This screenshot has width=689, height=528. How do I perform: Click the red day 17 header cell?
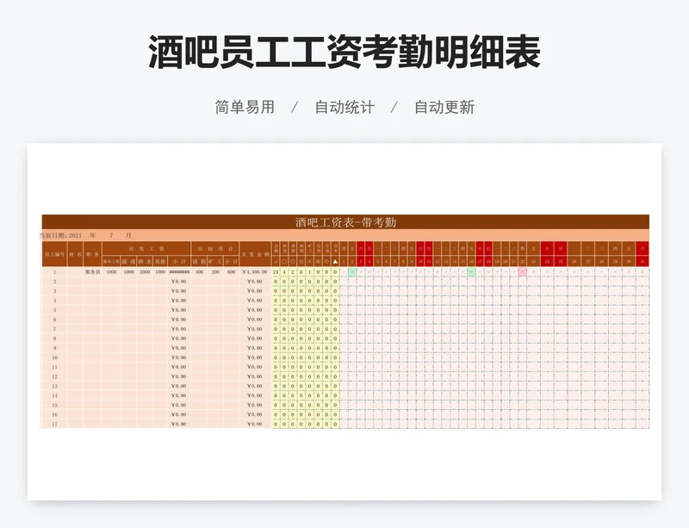(x=480, y=262)
